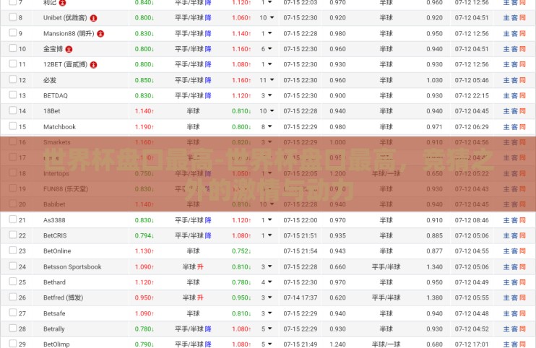The width and height of the screenshot is (536, 348).
Task: Click the 07-14 17:37 time in Betfred row
Action: [300, 297]
